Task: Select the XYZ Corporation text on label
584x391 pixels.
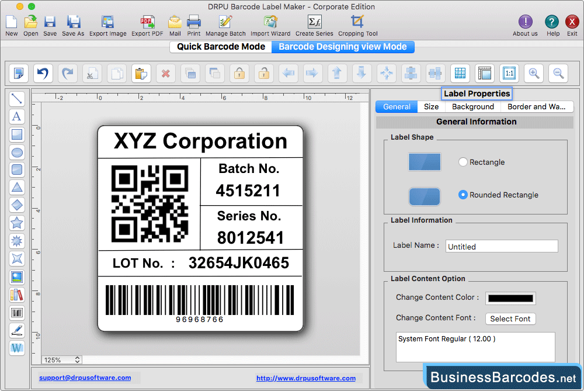Action: (200, 141)
